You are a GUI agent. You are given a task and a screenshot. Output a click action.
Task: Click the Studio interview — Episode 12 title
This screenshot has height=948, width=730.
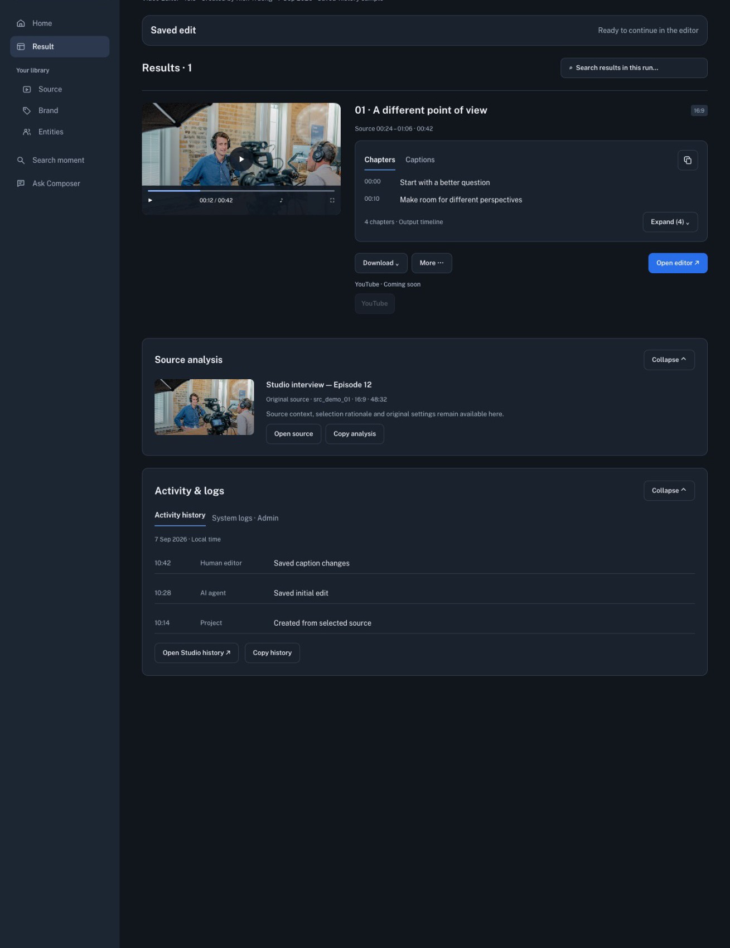click(x=319, y=385)
